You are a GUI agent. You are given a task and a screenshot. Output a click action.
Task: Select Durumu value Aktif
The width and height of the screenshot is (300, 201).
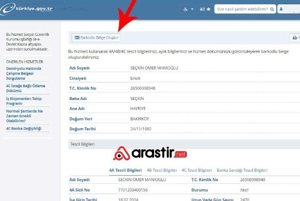[244, 190]
